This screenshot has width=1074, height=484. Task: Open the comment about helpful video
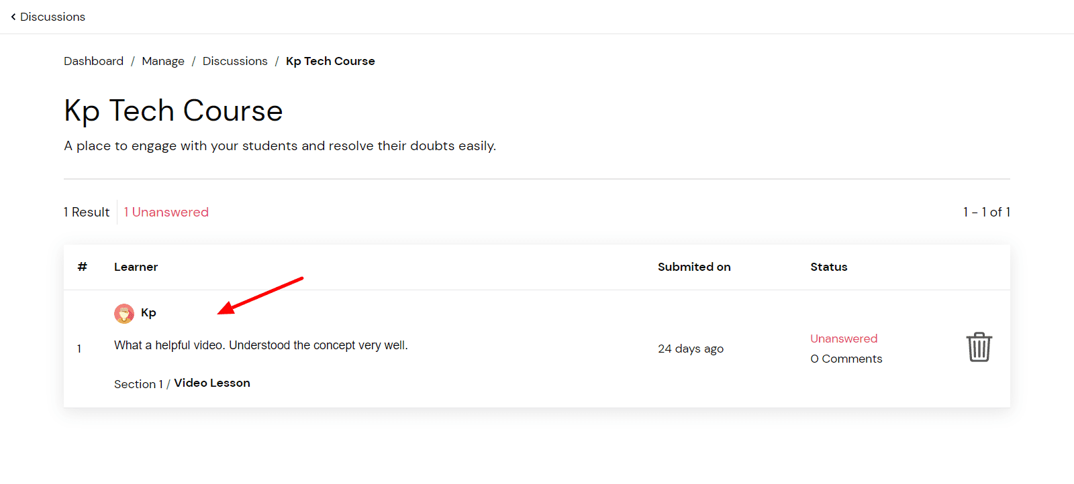point(260,345)
